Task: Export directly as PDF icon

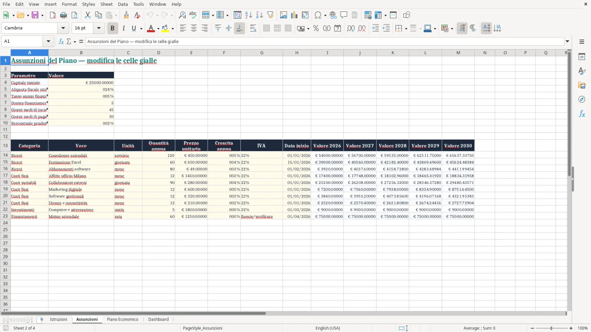Action: (x=53, y=15)
